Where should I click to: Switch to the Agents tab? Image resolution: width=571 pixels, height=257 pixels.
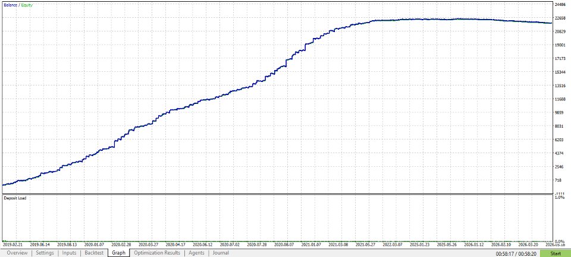tap(197, 253)
